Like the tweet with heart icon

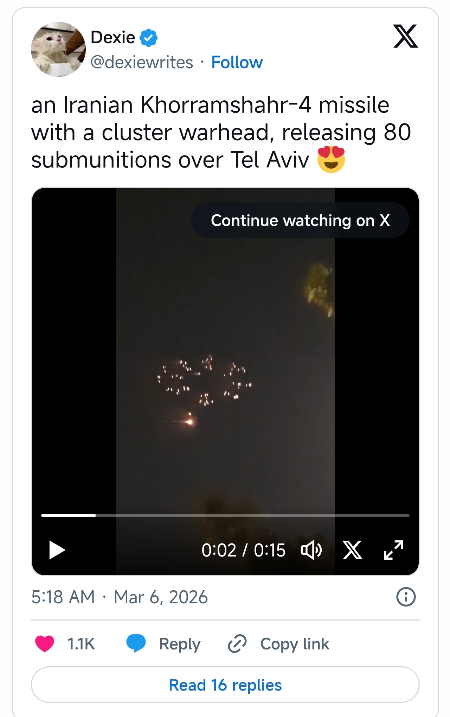coord(45,644)
